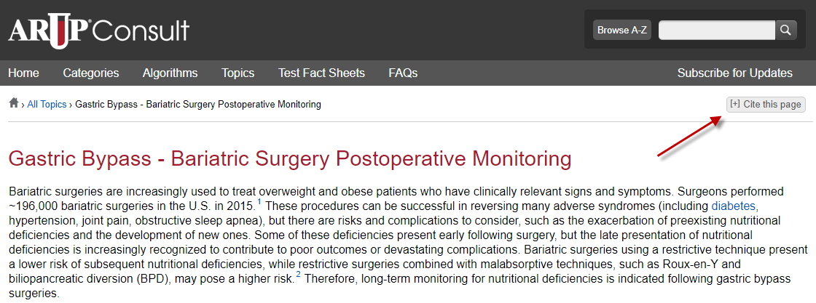Click Subscribe for Updates
This screenshot has width=816, height=303.
click(x=735, y=73)
